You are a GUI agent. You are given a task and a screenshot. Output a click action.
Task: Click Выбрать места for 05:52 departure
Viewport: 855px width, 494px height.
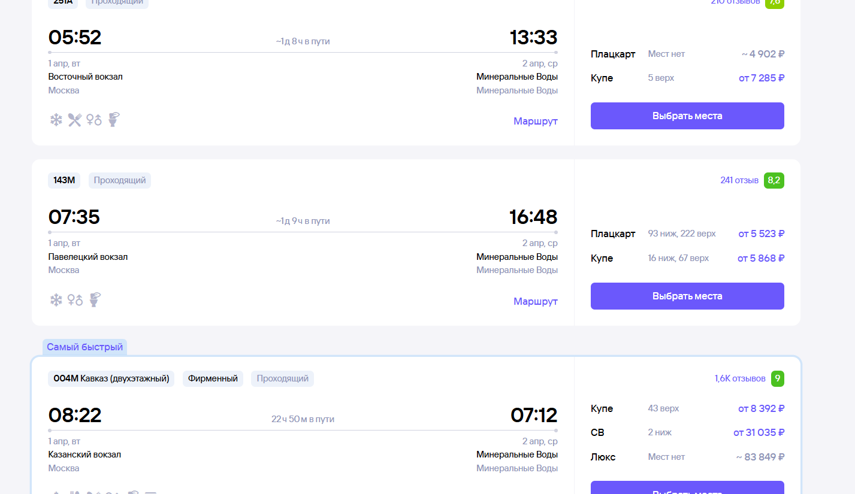[x=687, y=116]
